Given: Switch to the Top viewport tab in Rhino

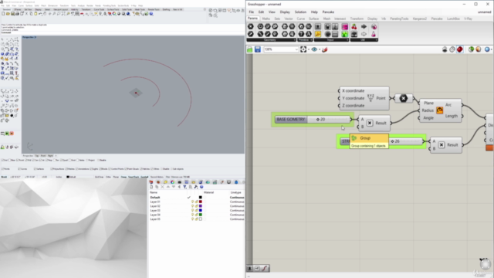Looking at the screenshot, I should coord(36,156).
